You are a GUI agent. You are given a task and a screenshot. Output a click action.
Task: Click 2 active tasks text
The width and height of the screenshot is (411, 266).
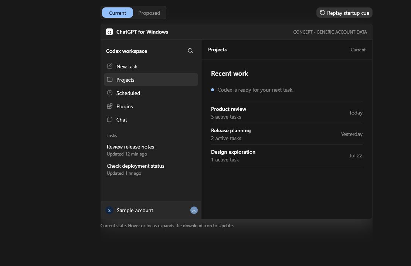(226, 139)
